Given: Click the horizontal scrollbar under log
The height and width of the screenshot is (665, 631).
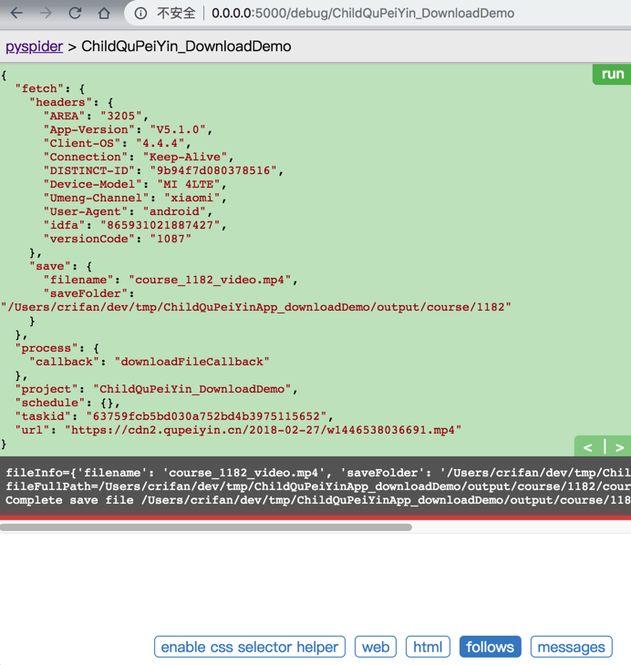Looking at the screenshot, I should (206, 527).
